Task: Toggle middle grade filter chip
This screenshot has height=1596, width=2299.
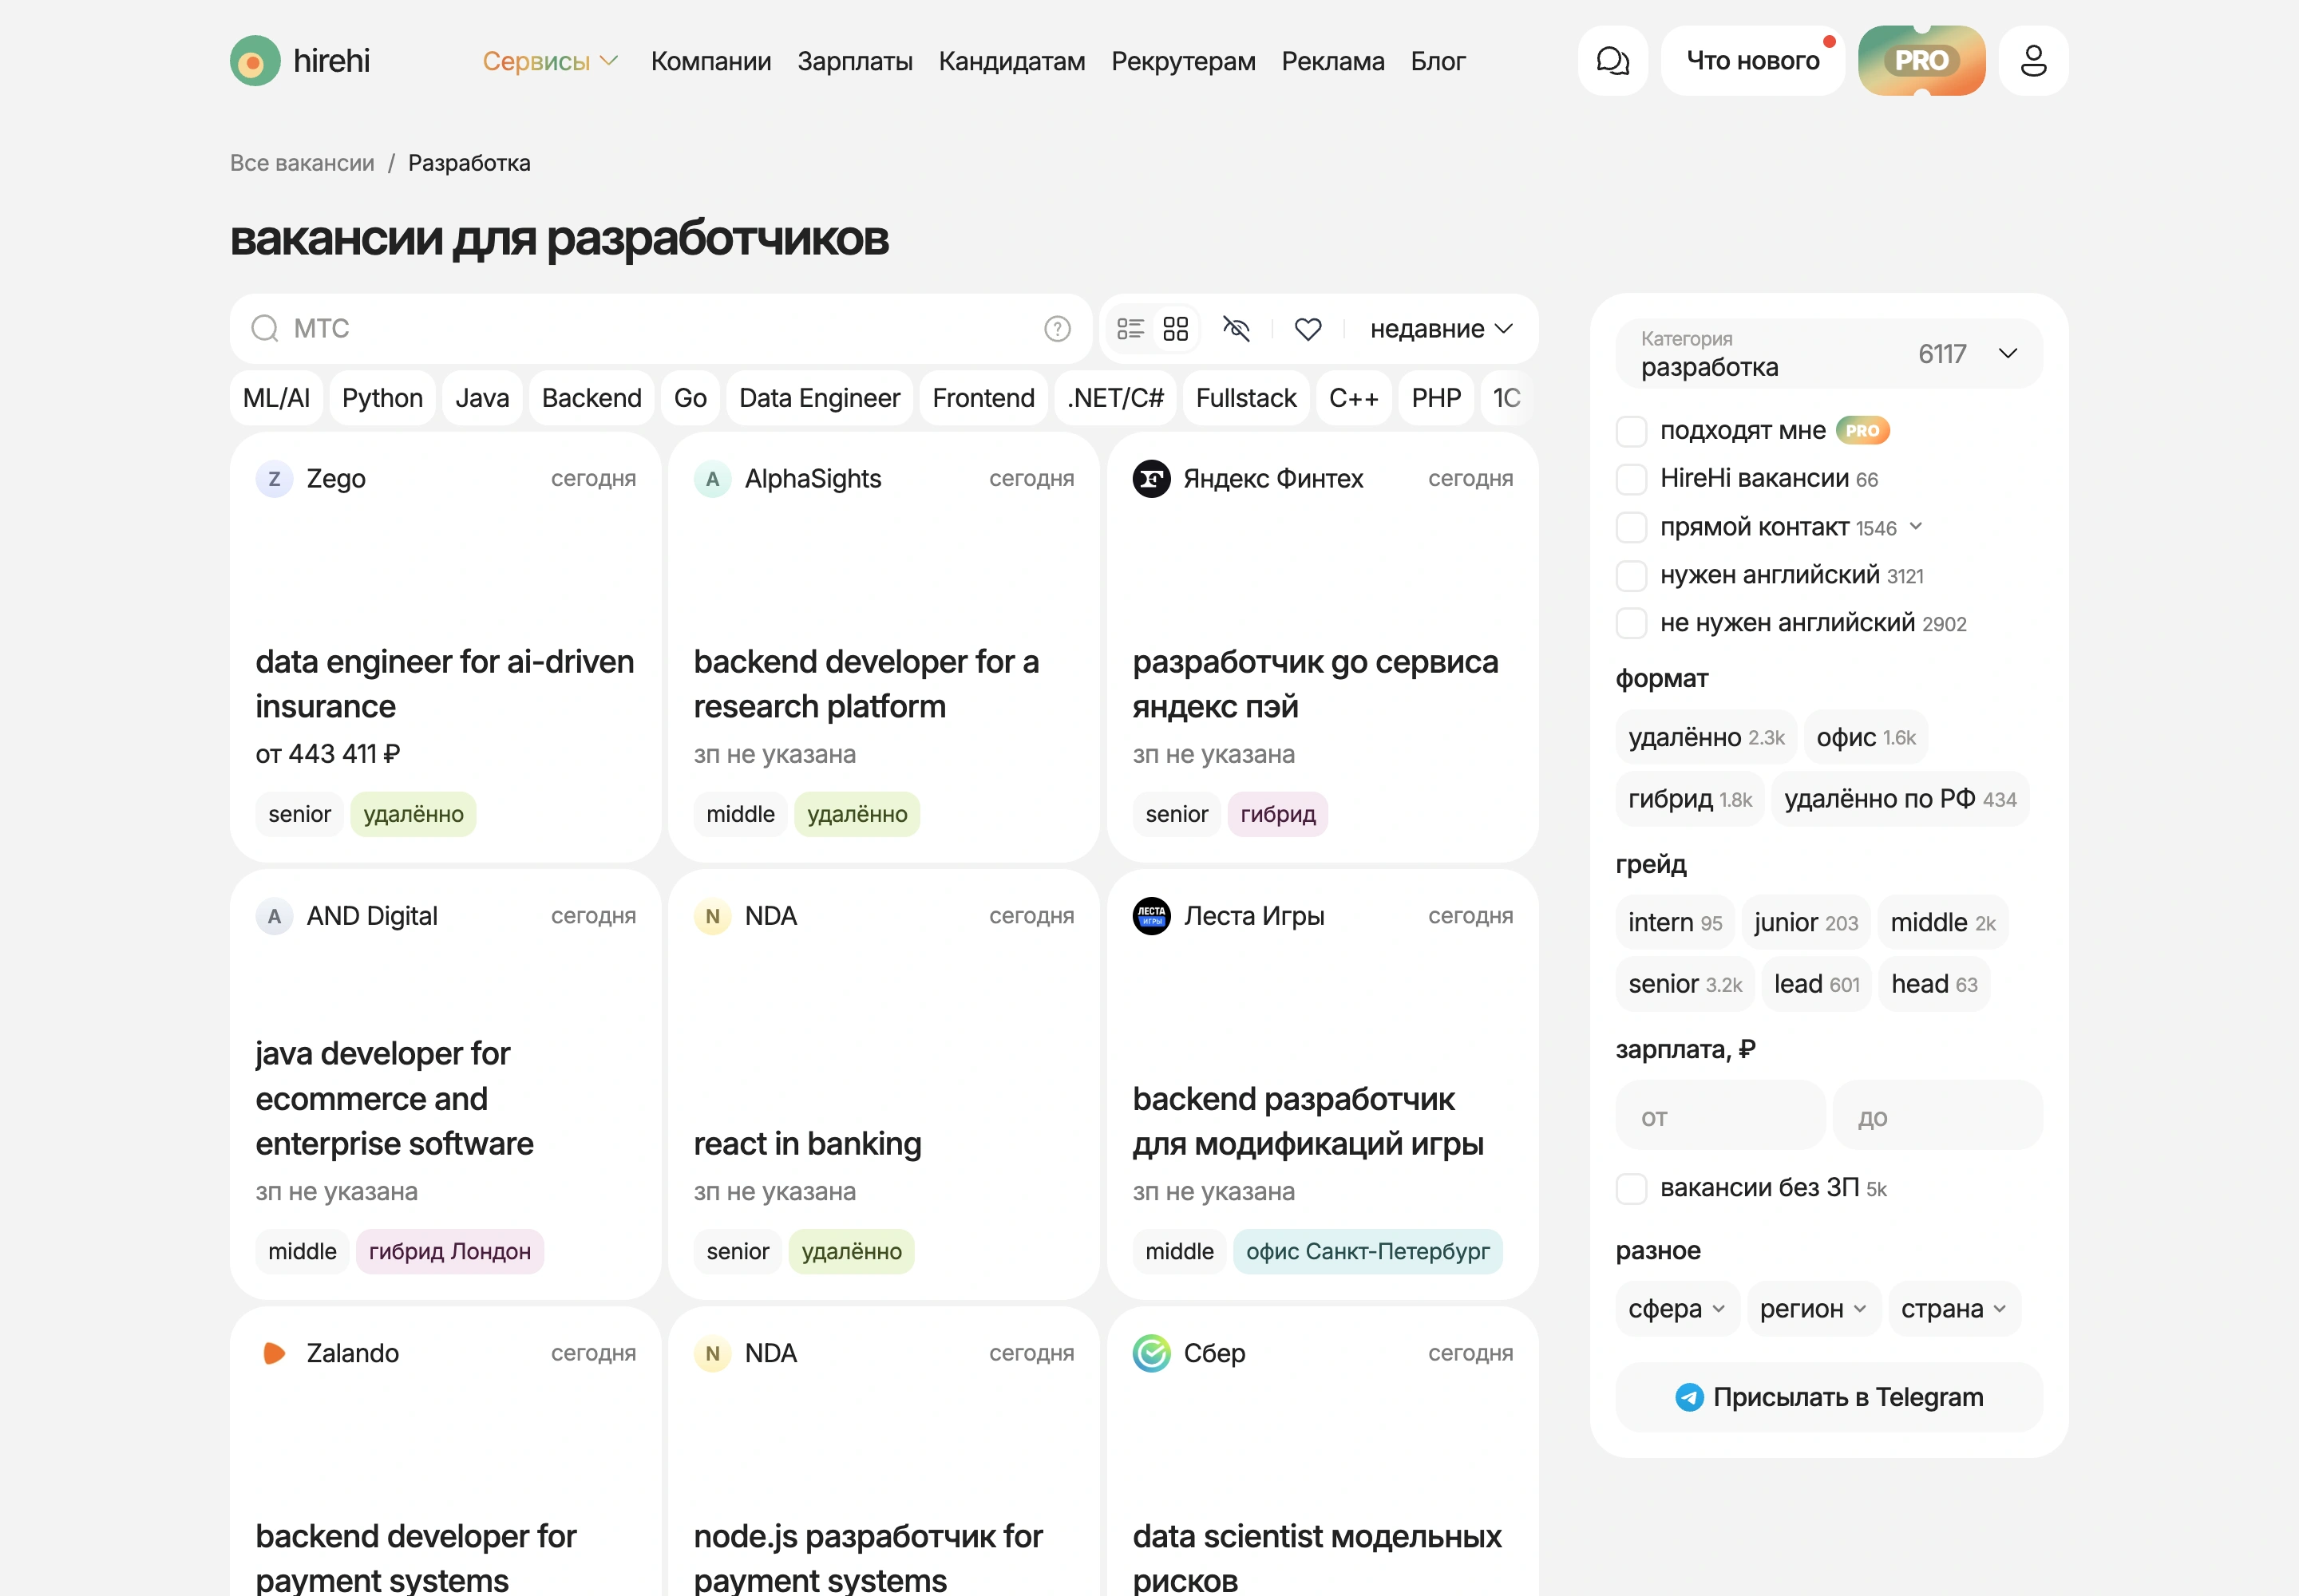Action: pos(1942,922)
